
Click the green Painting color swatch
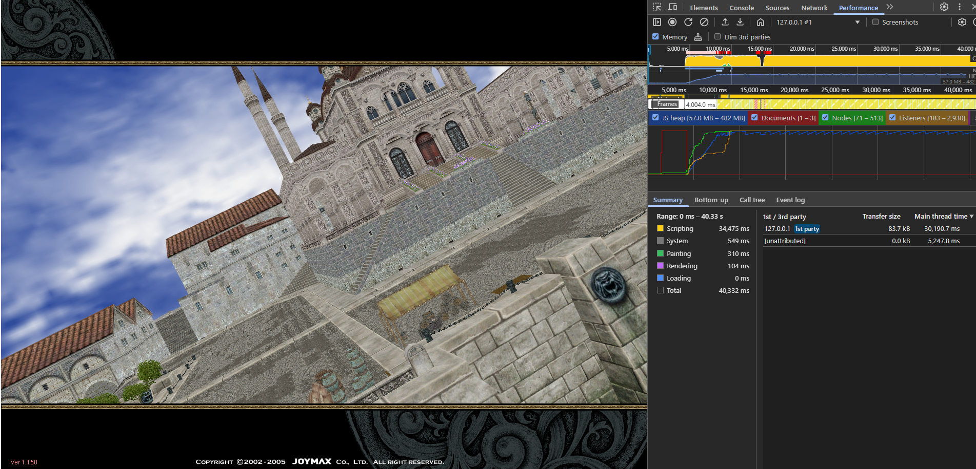point(661,253)
